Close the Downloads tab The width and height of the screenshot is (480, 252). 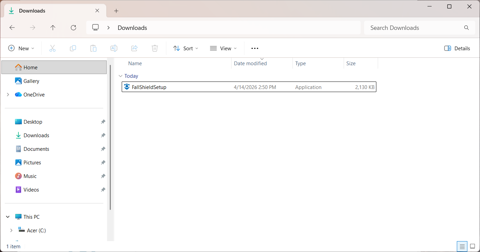[97, 11]
